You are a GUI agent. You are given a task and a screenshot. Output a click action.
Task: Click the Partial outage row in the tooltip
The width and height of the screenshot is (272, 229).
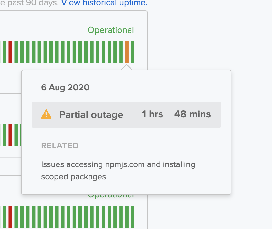point(126,114)
